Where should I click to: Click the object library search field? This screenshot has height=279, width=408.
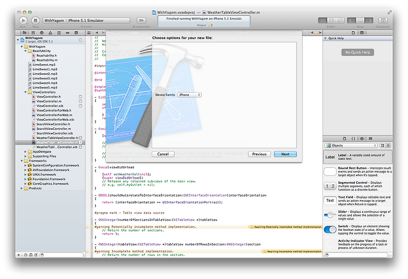(x=356, y=255)
